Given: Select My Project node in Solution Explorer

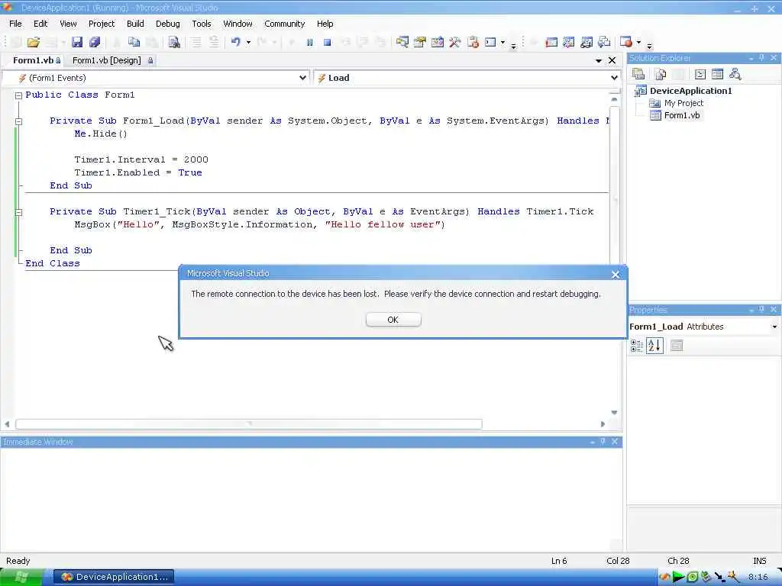Looking at the screenshot, I should click(683, 103).
